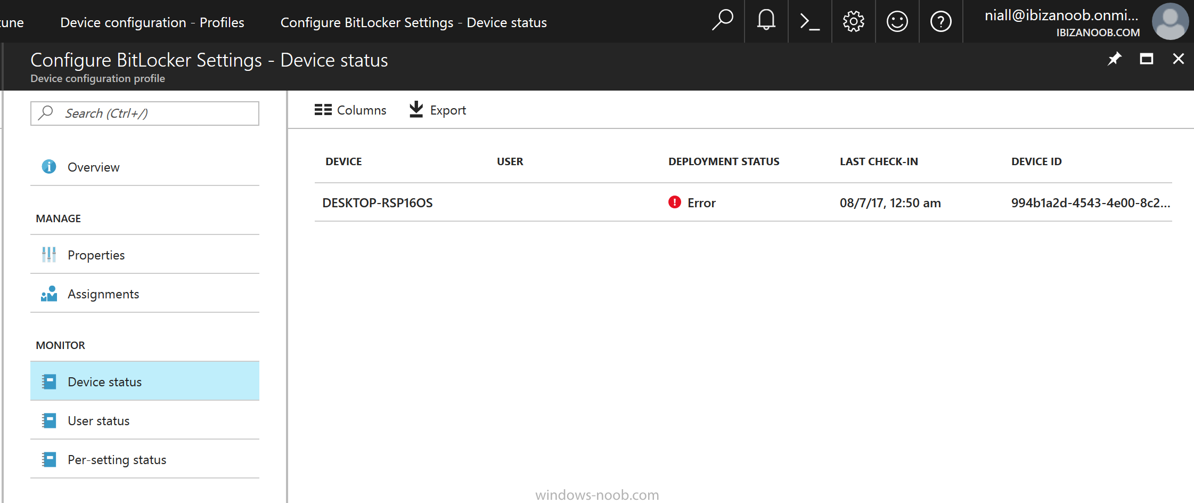The width and height of the screenshot is (1194, 503).
Task: Select the Device status menu item
Action: 145,382
